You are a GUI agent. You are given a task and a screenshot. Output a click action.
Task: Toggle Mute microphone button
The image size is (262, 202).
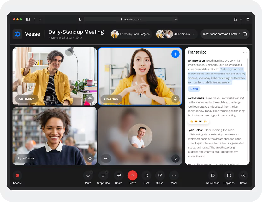[x=88, y=175]
